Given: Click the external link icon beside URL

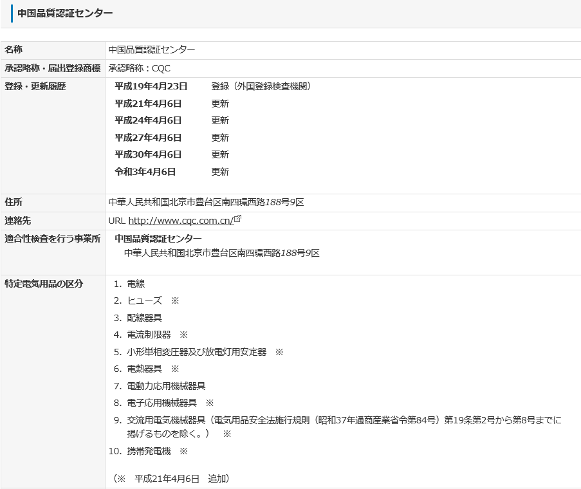Looking at the screenshot, I should (237, 219).
